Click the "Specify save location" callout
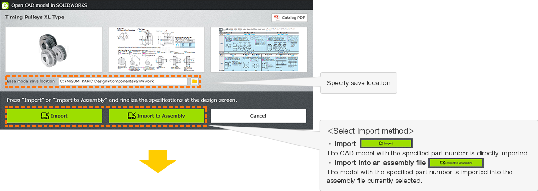The width and height of the screenshot is (538, 191). pos(358,83)
